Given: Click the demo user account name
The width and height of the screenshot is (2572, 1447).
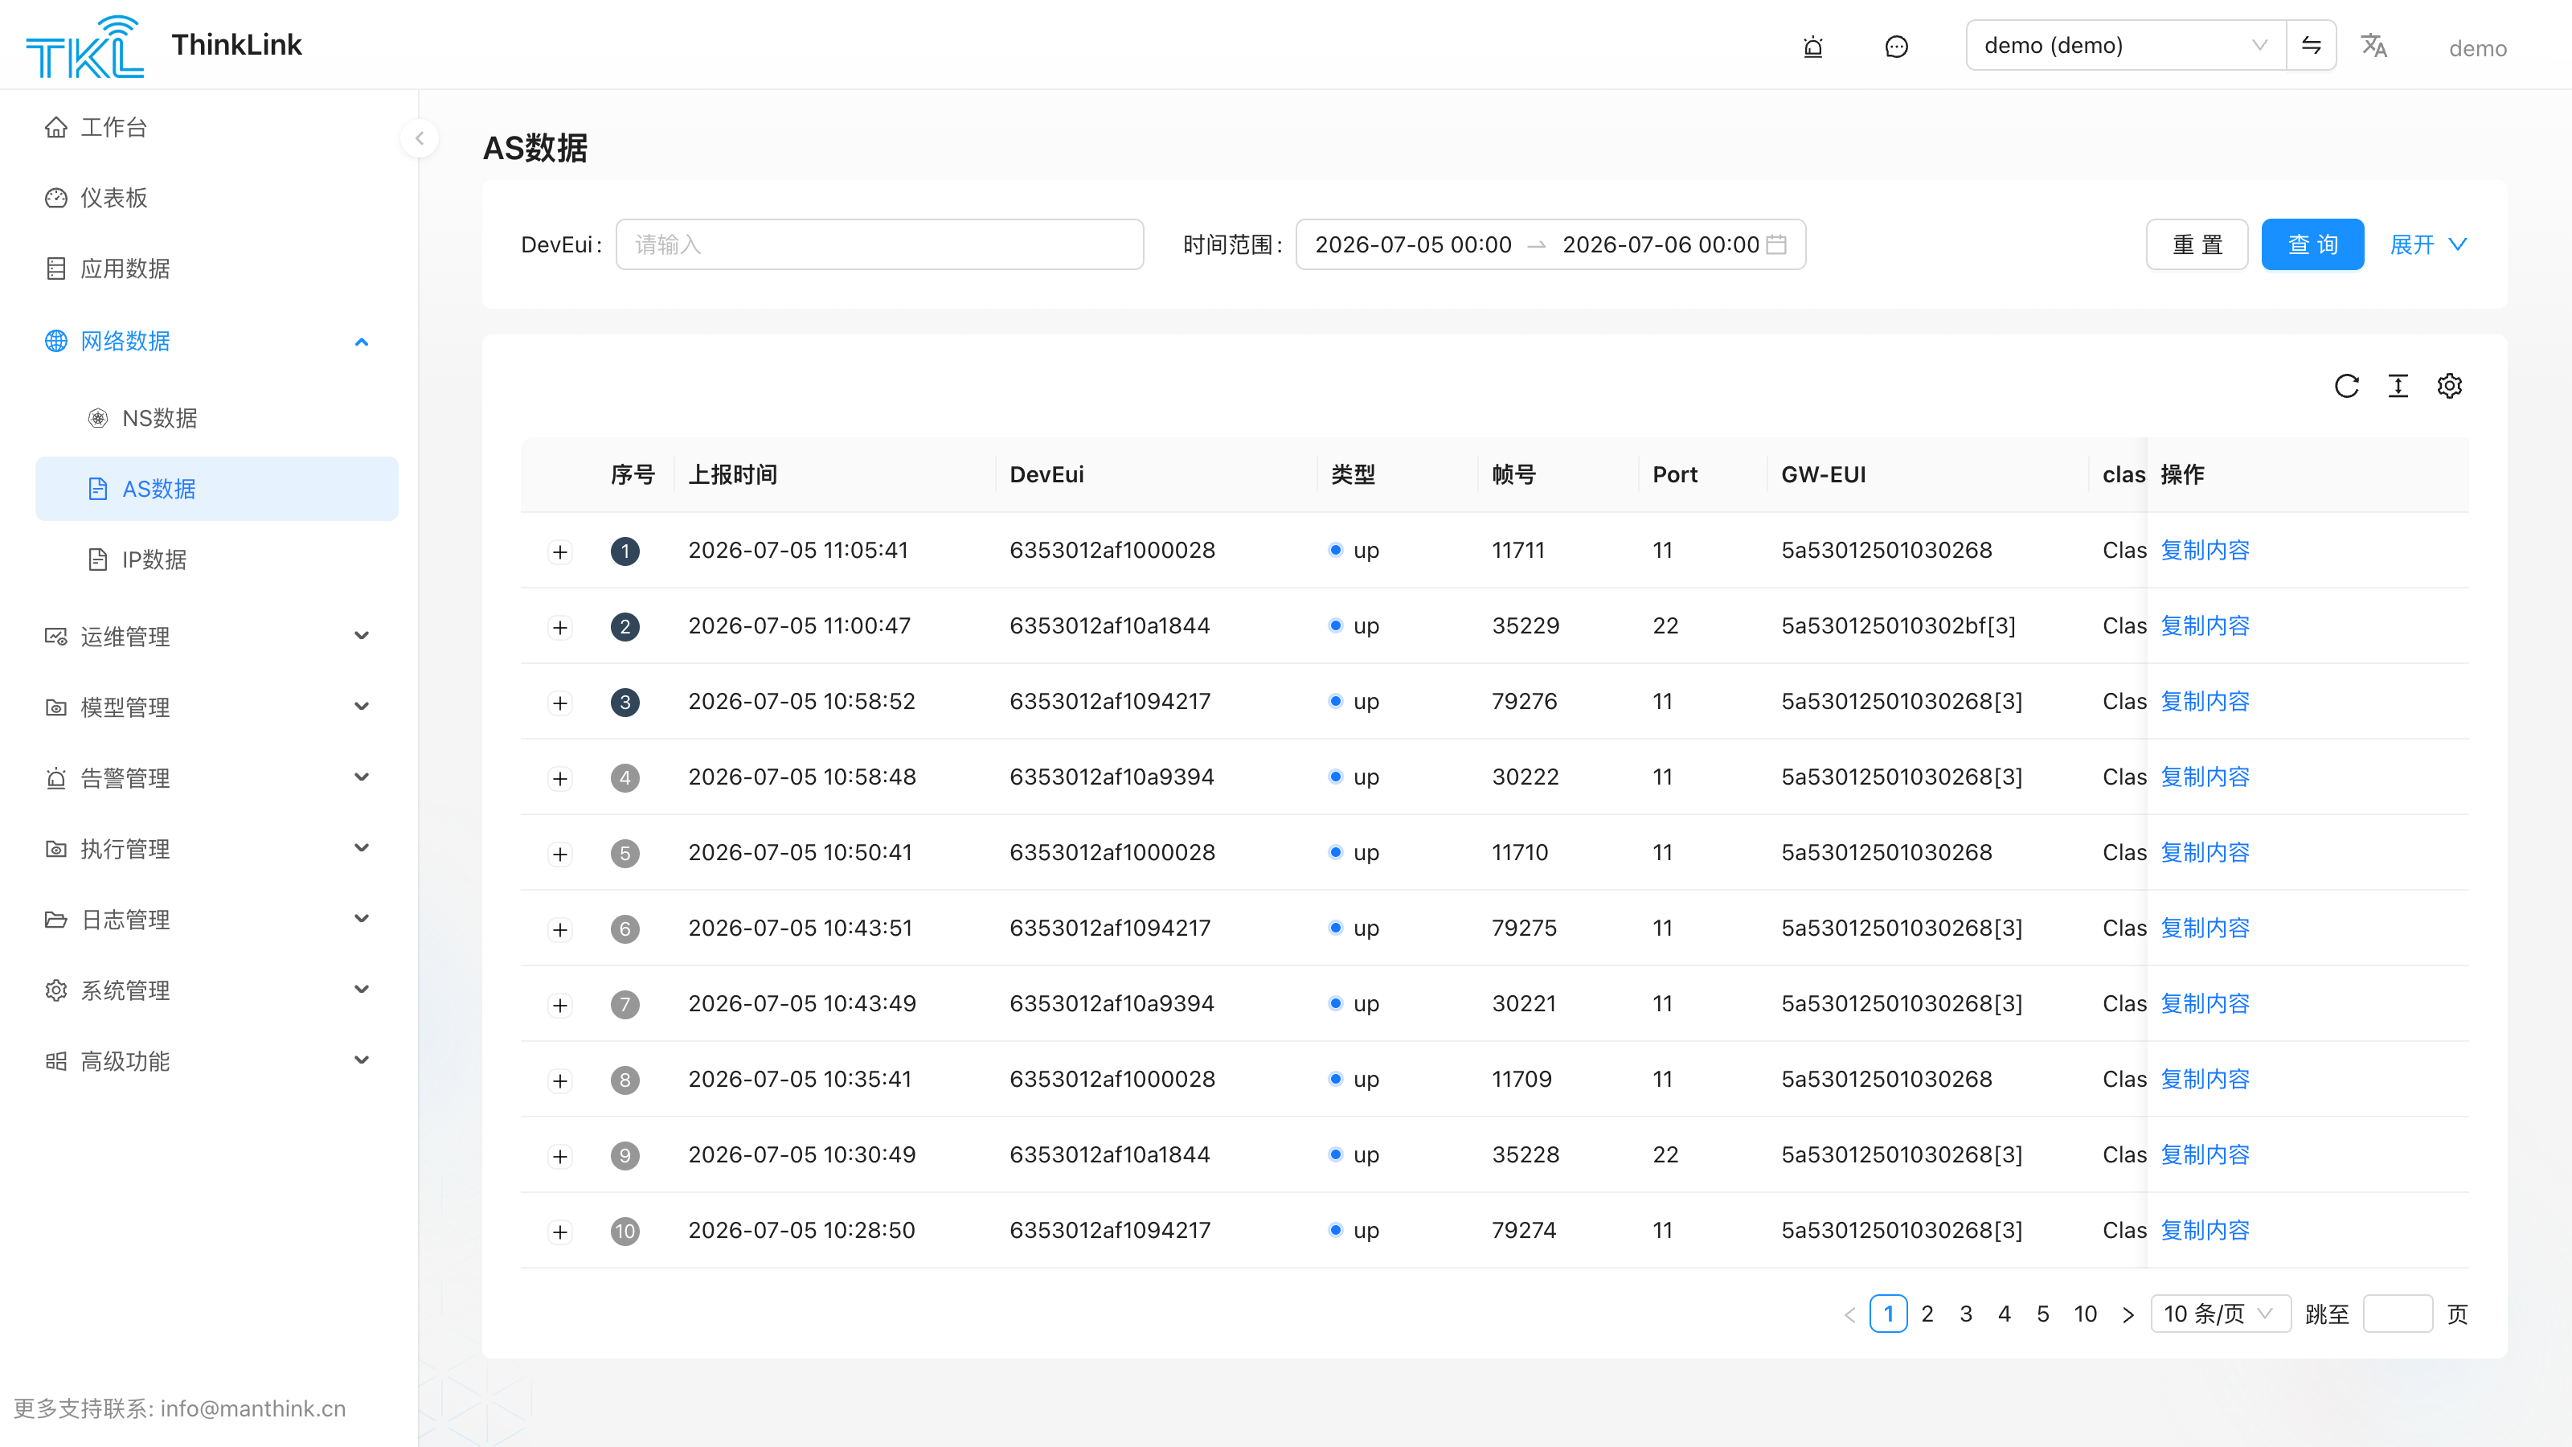Looking at the screenshot, I should pos(2477,49).
